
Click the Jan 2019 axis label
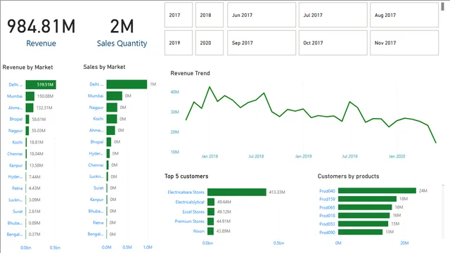pyautogui.click(x=303, y=156)
